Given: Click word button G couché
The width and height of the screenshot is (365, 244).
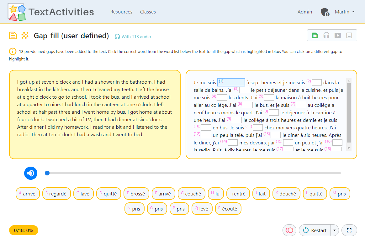Looking at the screenshot, I should coord(191,194).
